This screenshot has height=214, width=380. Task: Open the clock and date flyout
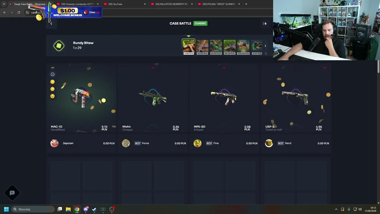371,209
